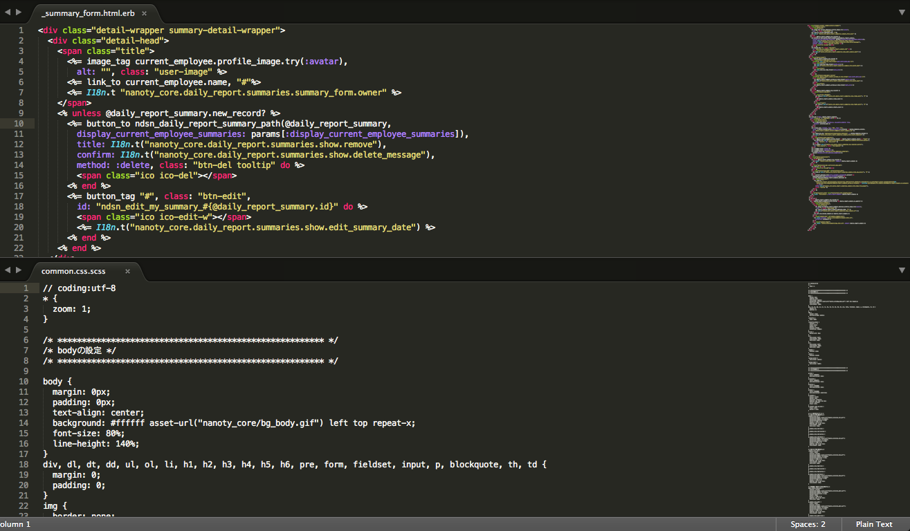The height and width of the screenshot is (531, 910).
Task: Click the 'div, dl, dt, dd, ul' selector line
Action: click(295, 465)
